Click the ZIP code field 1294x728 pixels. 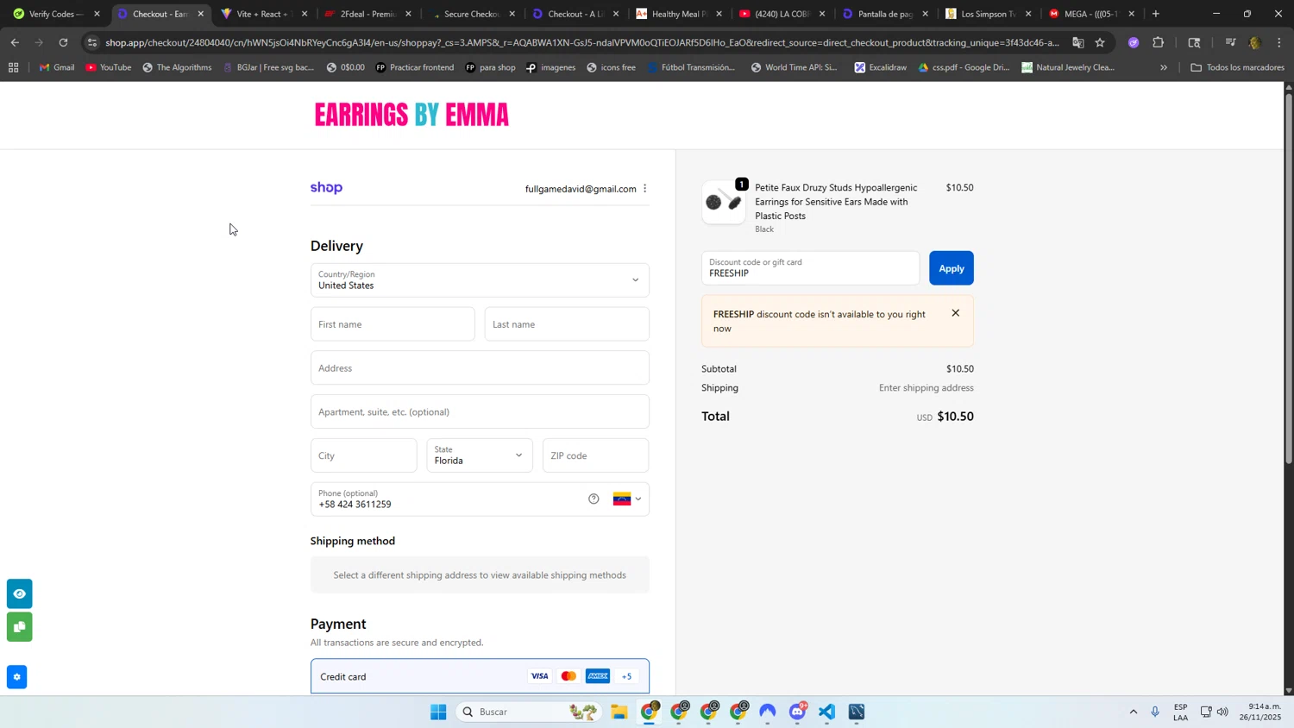click(x=595, y=455)
